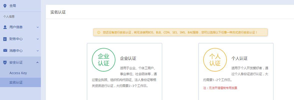
Task: Click the shield icon beside 安全认证
Action: (x=5, y=62)
